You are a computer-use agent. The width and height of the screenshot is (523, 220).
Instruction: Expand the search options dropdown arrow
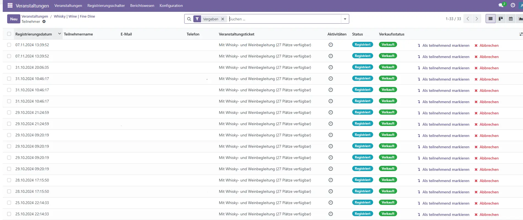[x=345, y=19]
